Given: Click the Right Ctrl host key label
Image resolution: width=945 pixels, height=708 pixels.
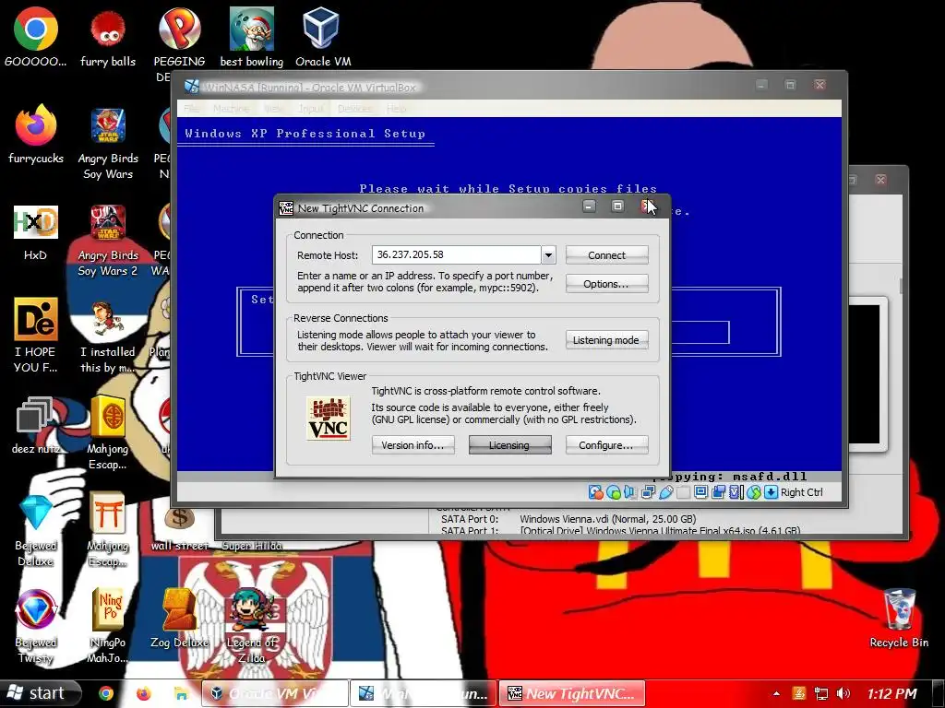Looking at the screenshot, I should [802, 492].
